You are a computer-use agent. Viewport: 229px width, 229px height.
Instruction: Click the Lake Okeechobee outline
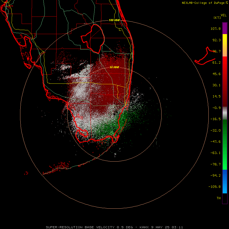pos(93,39)
